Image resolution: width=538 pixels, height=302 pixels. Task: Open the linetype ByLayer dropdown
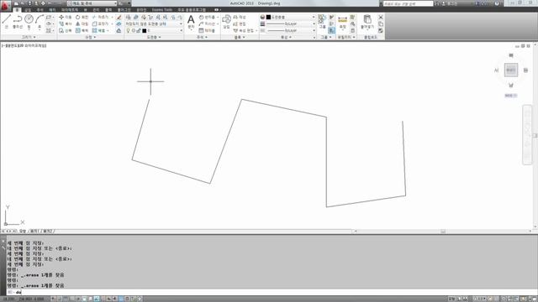pos(291,30)
